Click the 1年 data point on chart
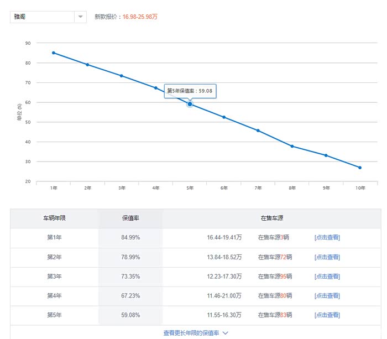387x339 pixels. pos(54,53)
